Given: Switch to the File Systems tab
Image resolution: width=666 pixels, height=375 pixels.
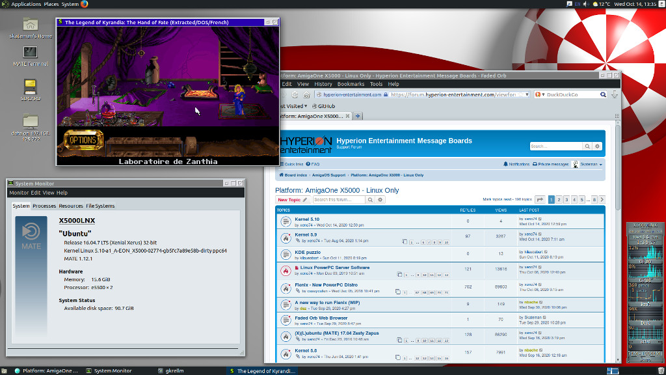Looking at the screenshot, I should coord(100,206).
